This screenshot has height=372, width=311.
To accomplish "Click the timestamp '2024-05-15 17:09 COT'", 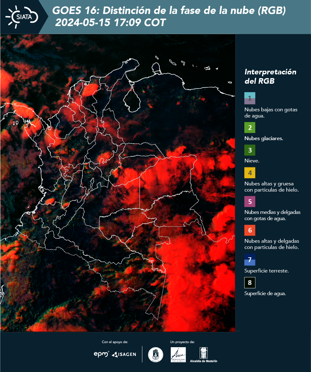I will click(110, 23).
